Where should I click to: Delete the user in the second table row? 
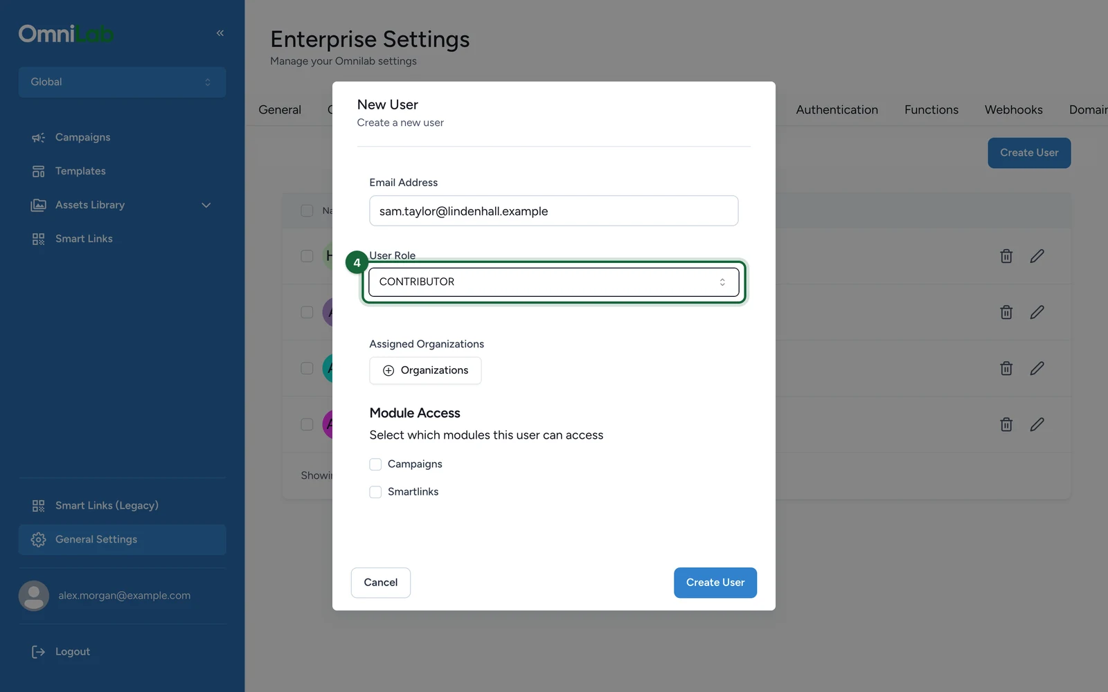pos(1006,312)
